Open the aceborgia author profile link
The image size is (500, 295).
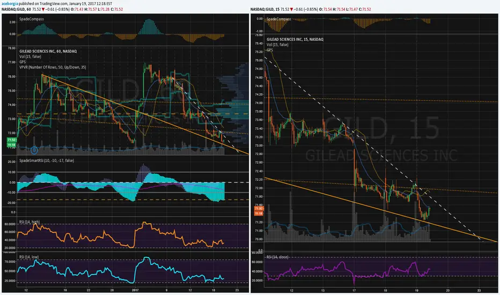[x=9, y=3]
